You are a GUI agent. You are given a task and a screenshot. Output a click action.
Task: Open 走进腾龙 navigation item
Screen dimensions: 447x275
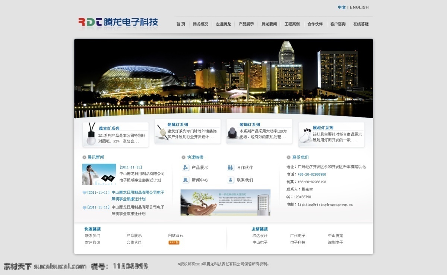pyautogui.click(x=223, y=24)
